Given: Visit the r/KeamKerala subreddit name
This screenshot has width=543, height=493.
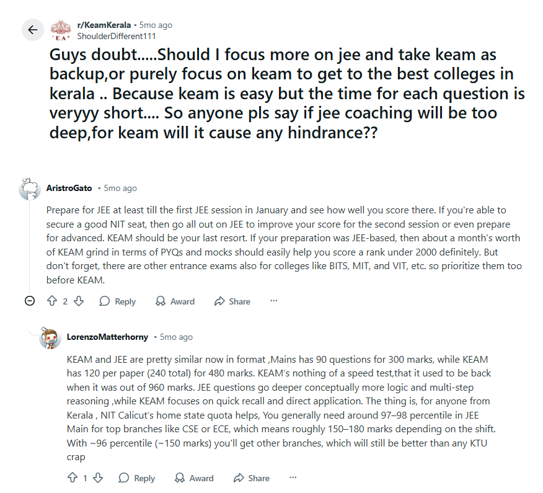Looking at the screenshot, I should (103, 25).
